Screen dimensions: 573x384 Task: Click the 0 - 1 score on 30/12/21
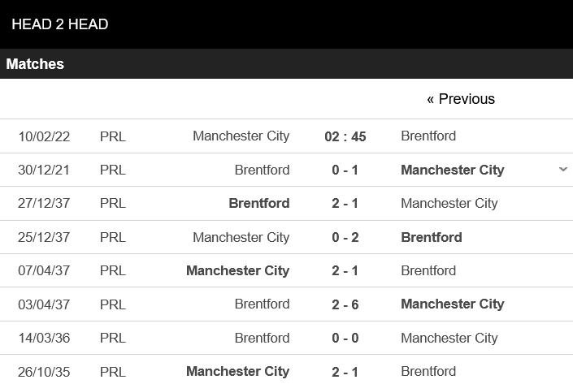(x=345, y=170)
